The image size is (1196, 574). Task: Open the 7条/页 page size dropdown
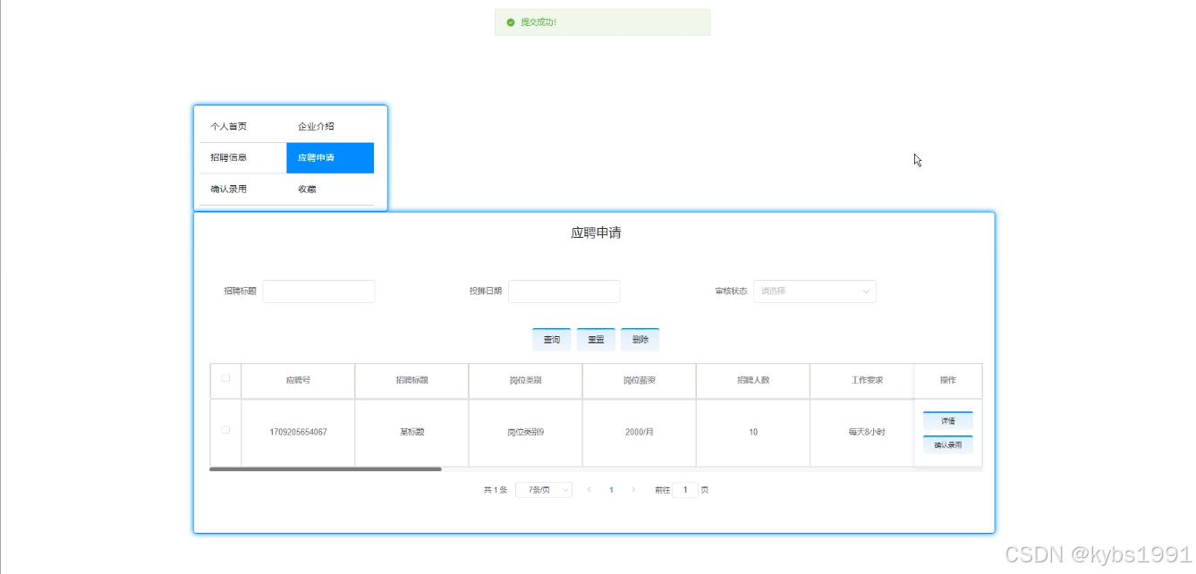pyautogui.click(x=544, y=490)
